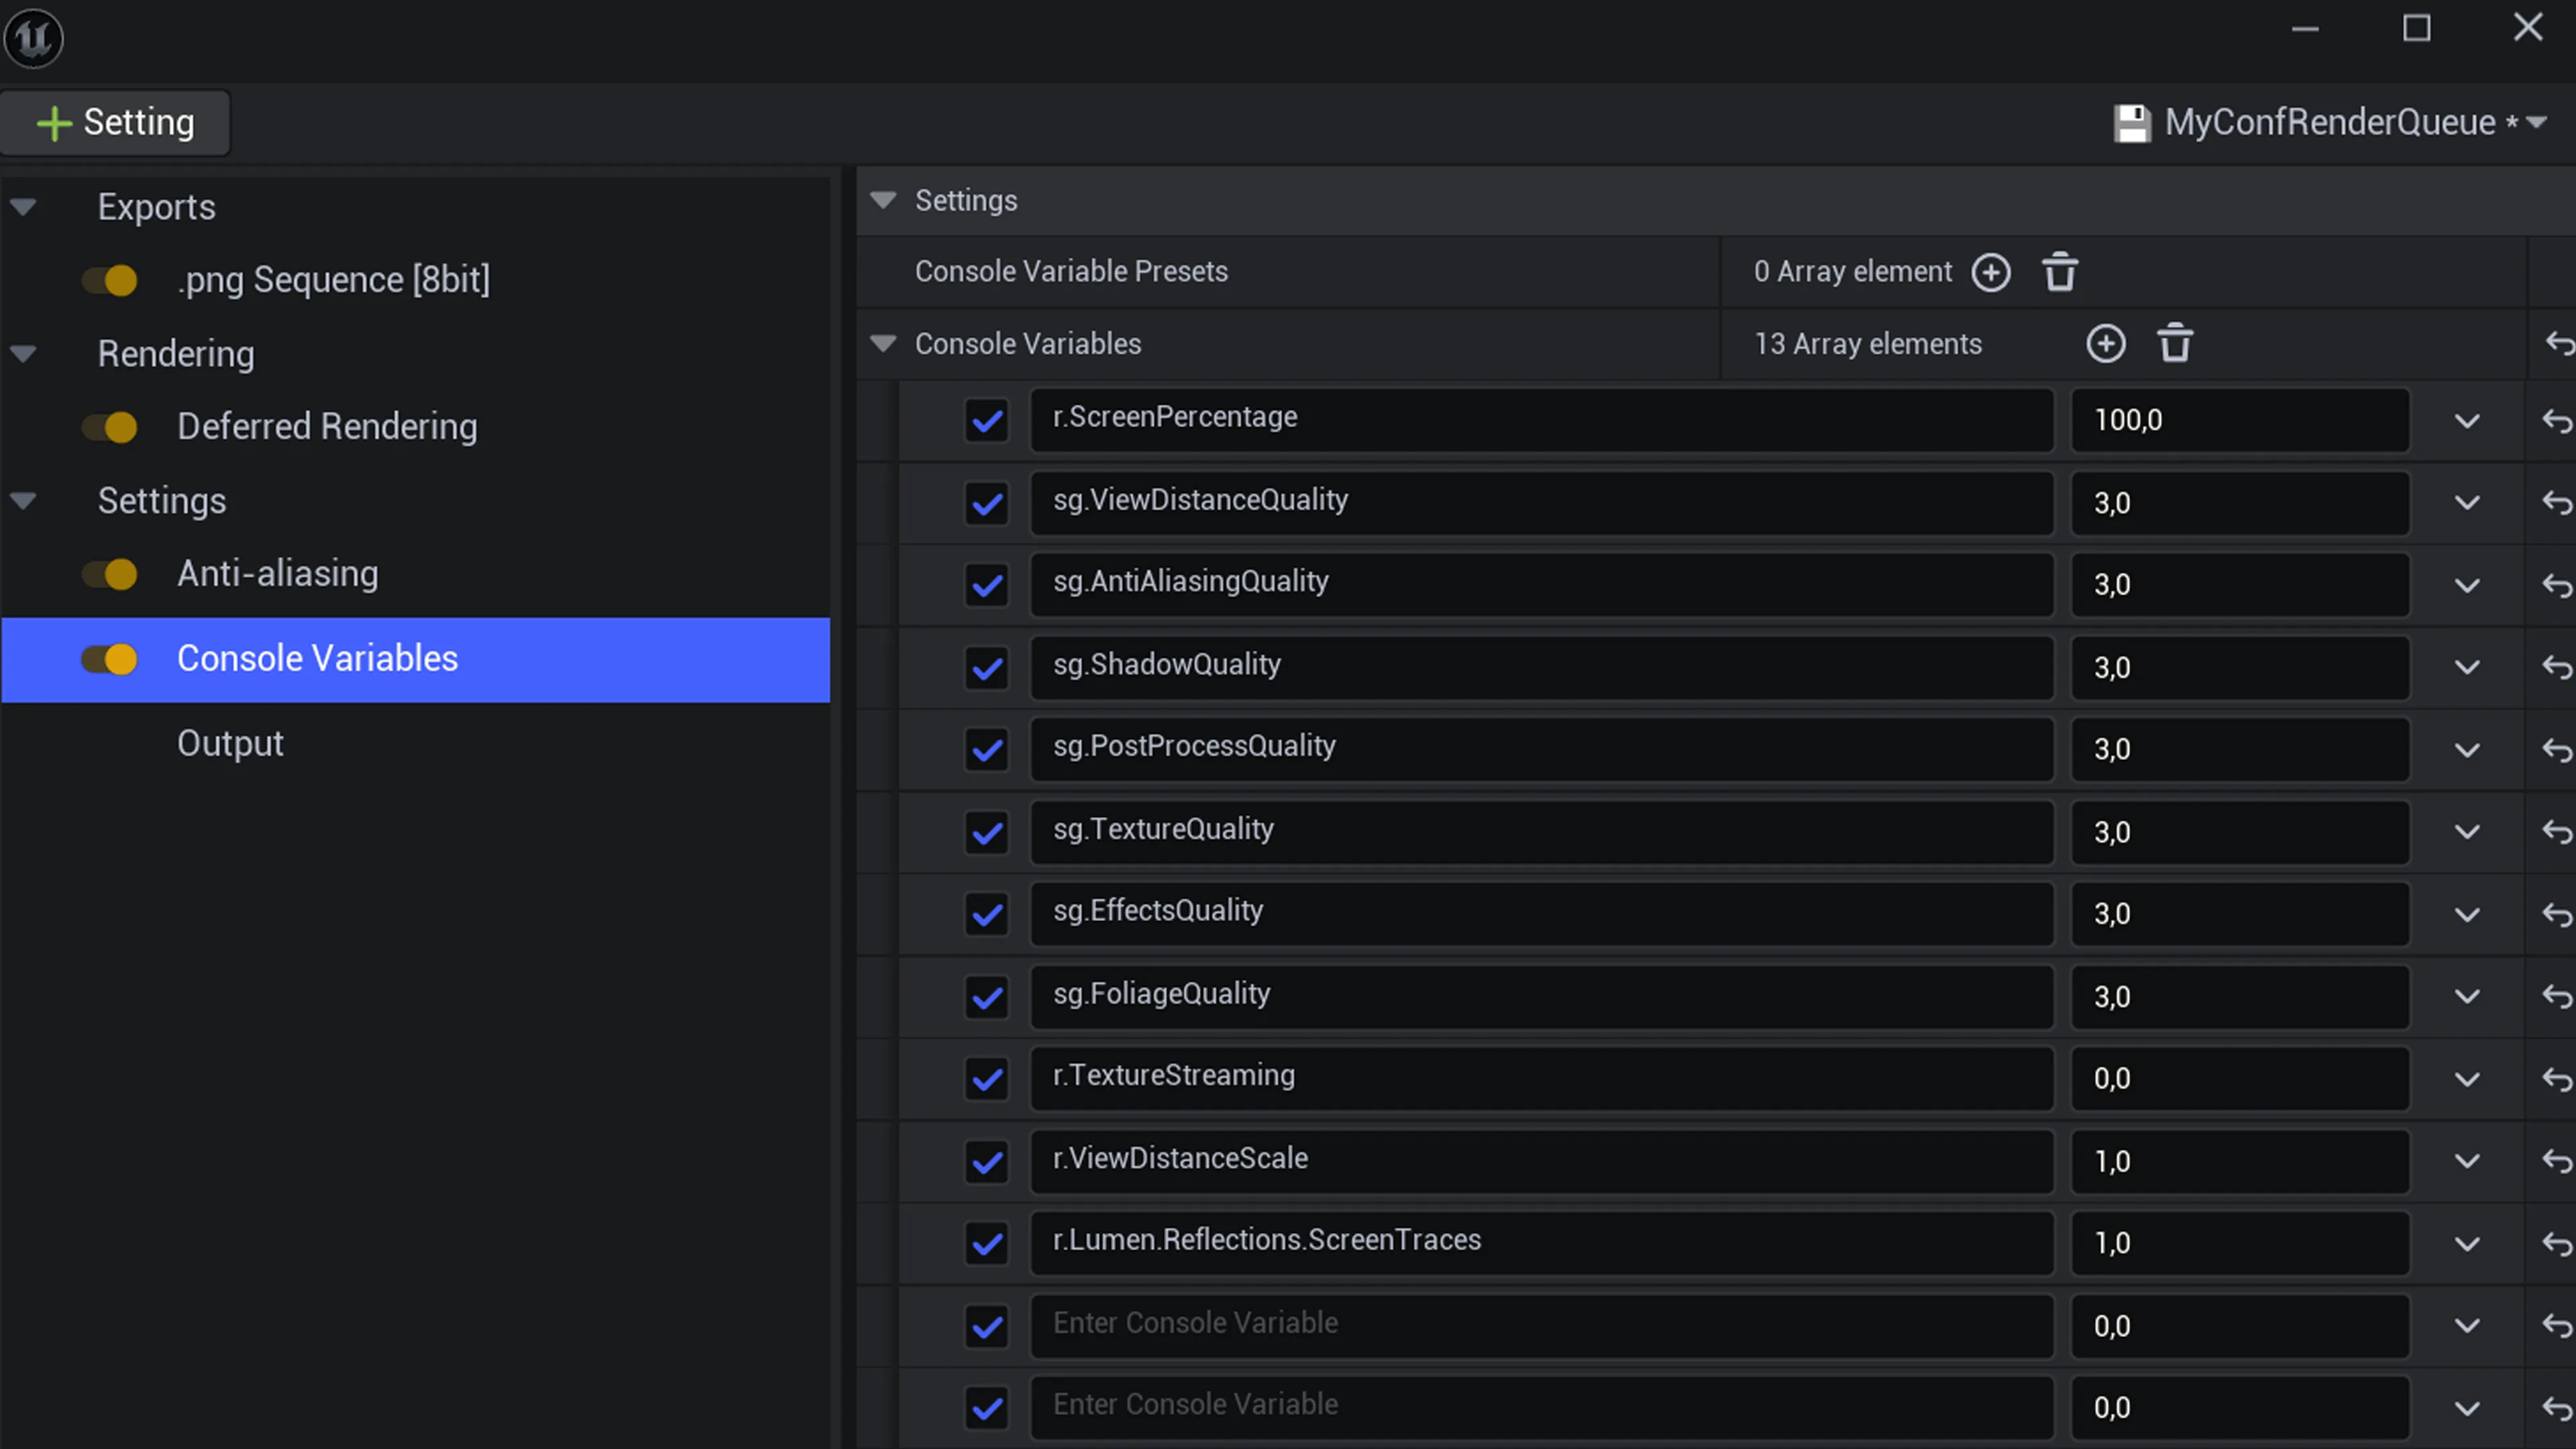2576x1449 pixels.
Task: Empty the Console Variables array with trash
Action: (2175, 344)
